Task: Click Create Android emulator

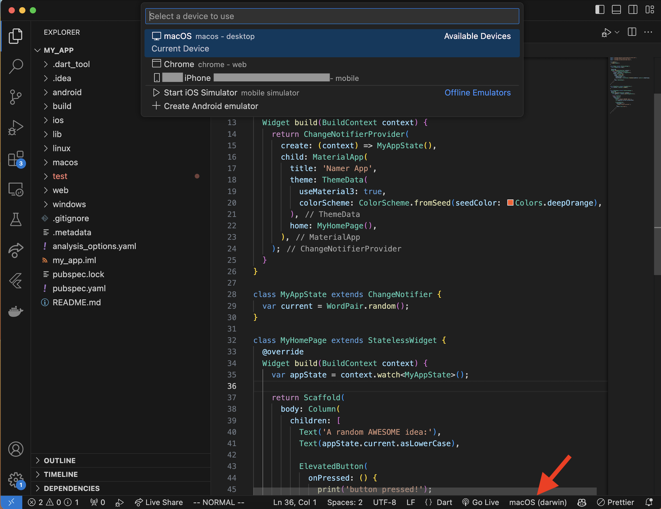Action: [x=211, y=106]
